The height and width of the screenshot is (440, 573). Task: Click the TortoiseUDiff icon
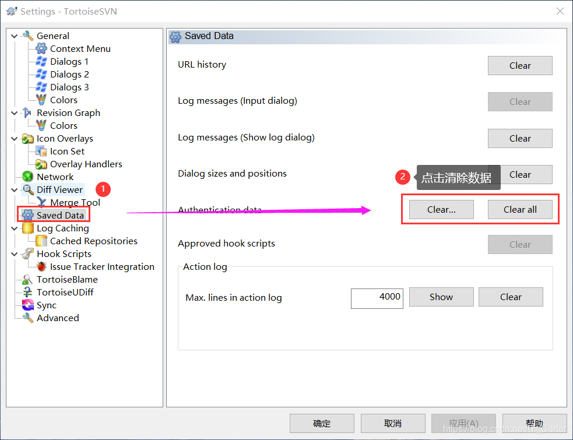28,293
